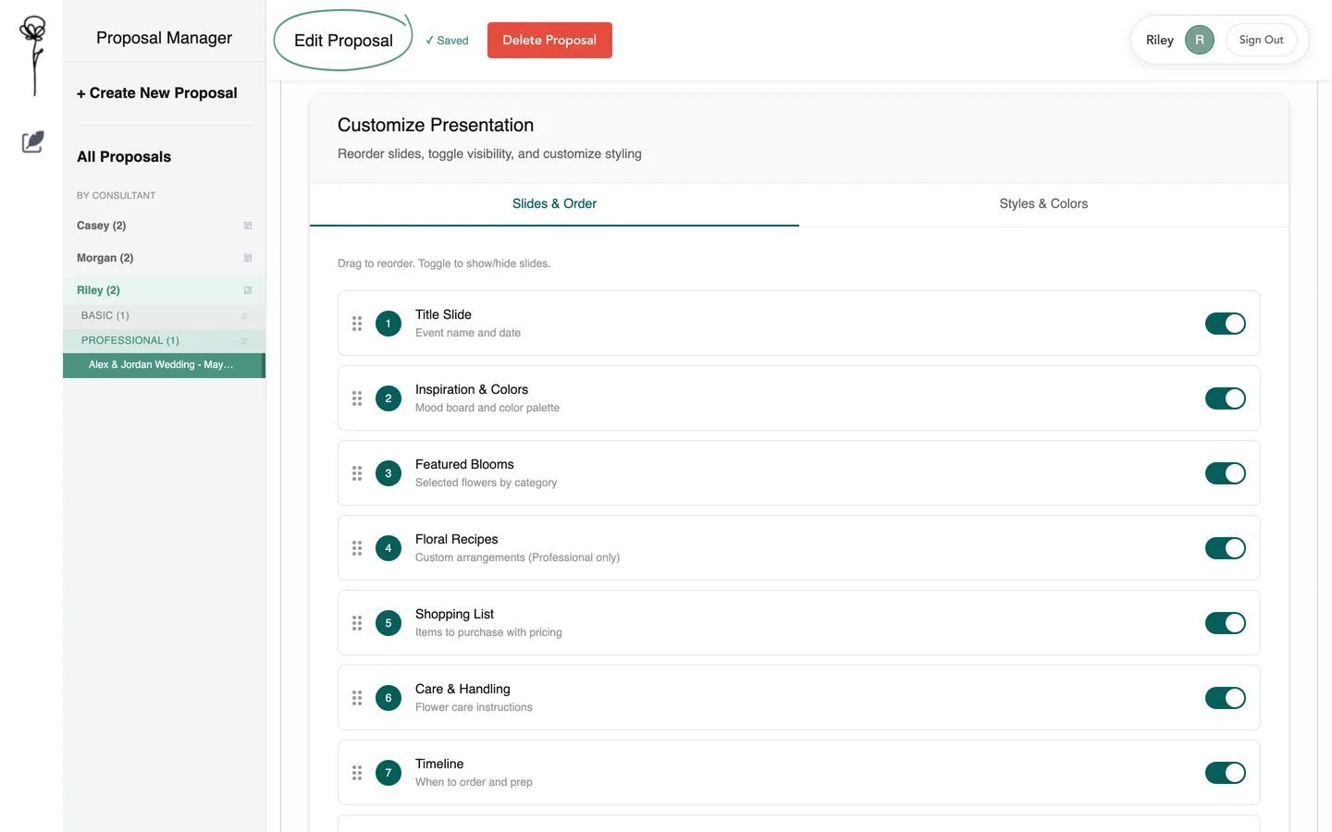Grab the drag handle for Title Slide
This screenshot has width=1332, height=832.
tap(357, 324)
